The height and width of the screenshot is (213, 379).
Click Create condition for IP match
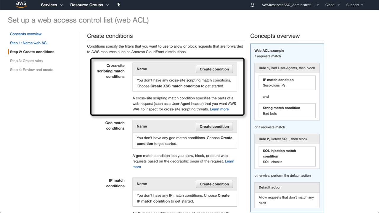point(214,184)
